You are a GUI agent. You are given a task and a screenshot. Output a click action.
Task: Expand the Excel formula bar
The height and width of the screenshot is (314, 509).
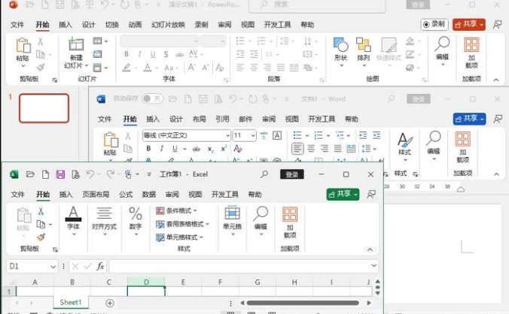coord(373,266)
